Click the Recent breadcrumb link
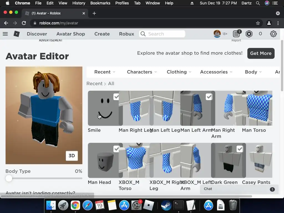 94,83
